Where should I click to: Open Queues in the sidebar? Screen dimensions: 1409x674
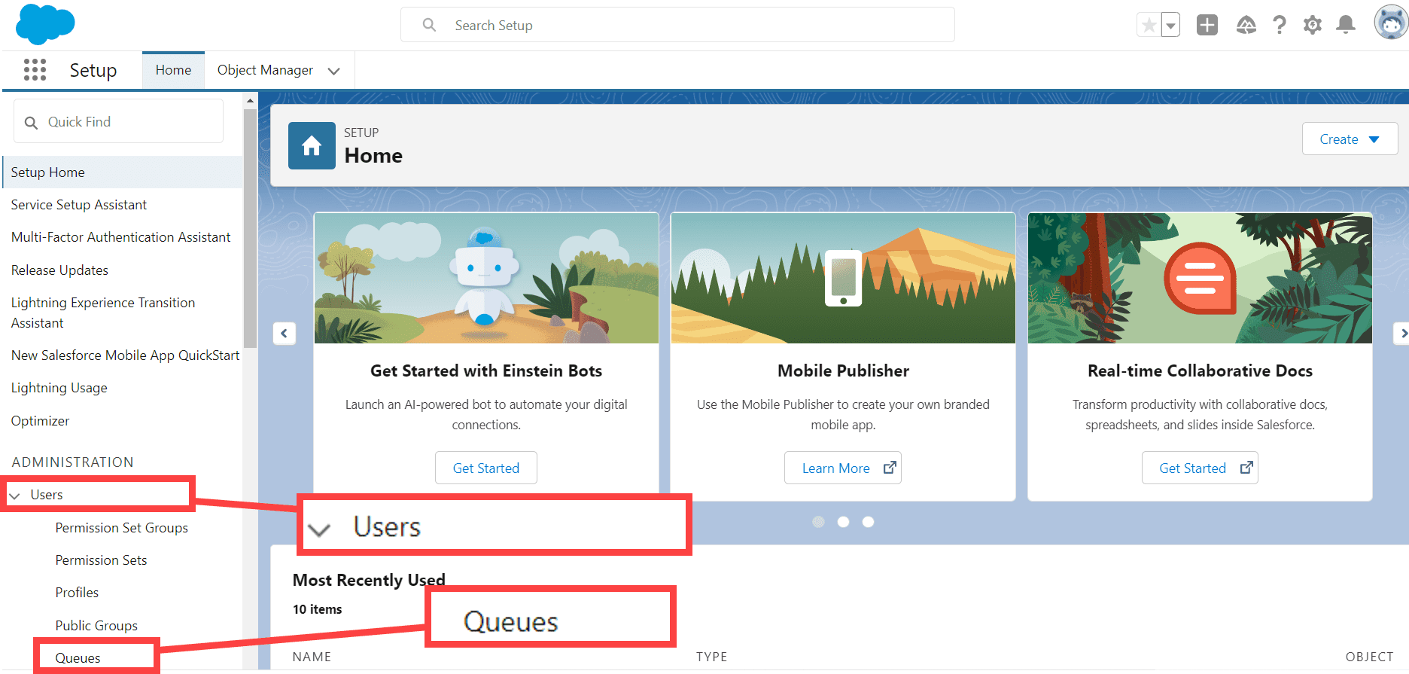click(78, 658)
